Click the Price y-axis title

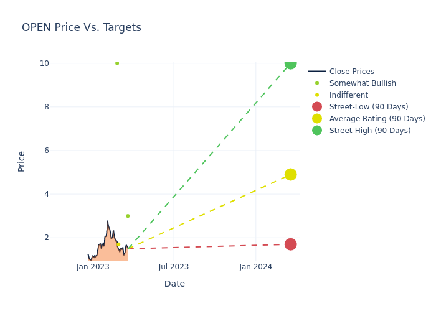click(x=22, y=161)
